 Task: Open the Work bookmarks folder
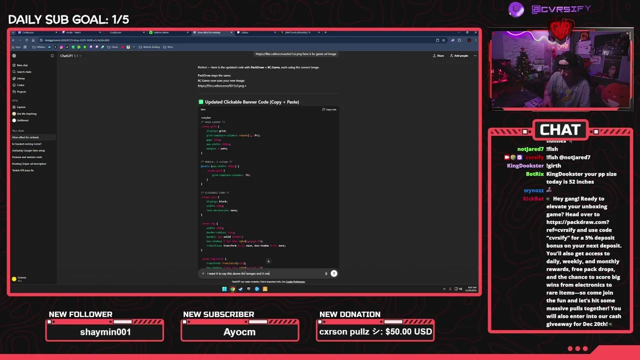point(168,47)
